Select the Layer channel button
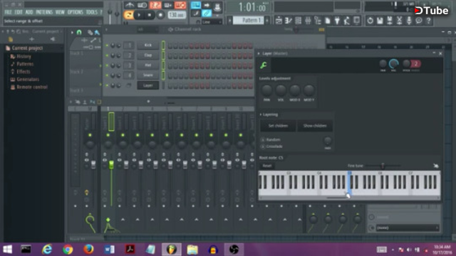Screen dimensions: 456x256 [x=148, y=85]
